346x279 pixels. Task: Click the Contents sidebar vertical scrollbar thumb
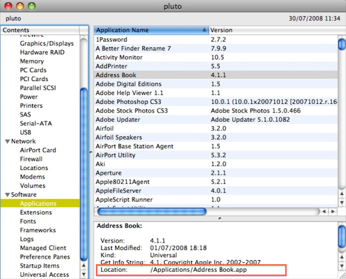pos(84,174)
